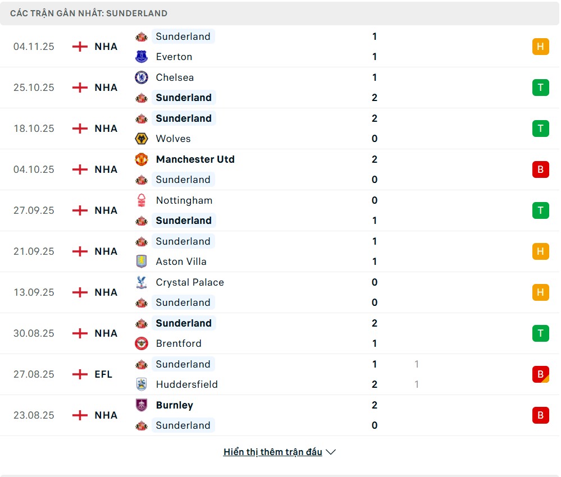Click the Chelsea club crest icon

pyautogui.click(x=142, y=77)
